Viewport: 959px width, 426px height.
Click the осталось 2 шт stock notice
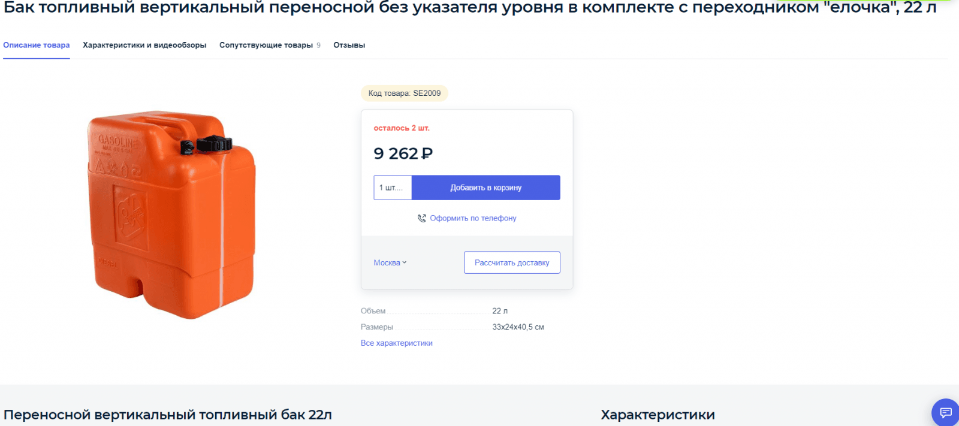click(x=402, y=128)
